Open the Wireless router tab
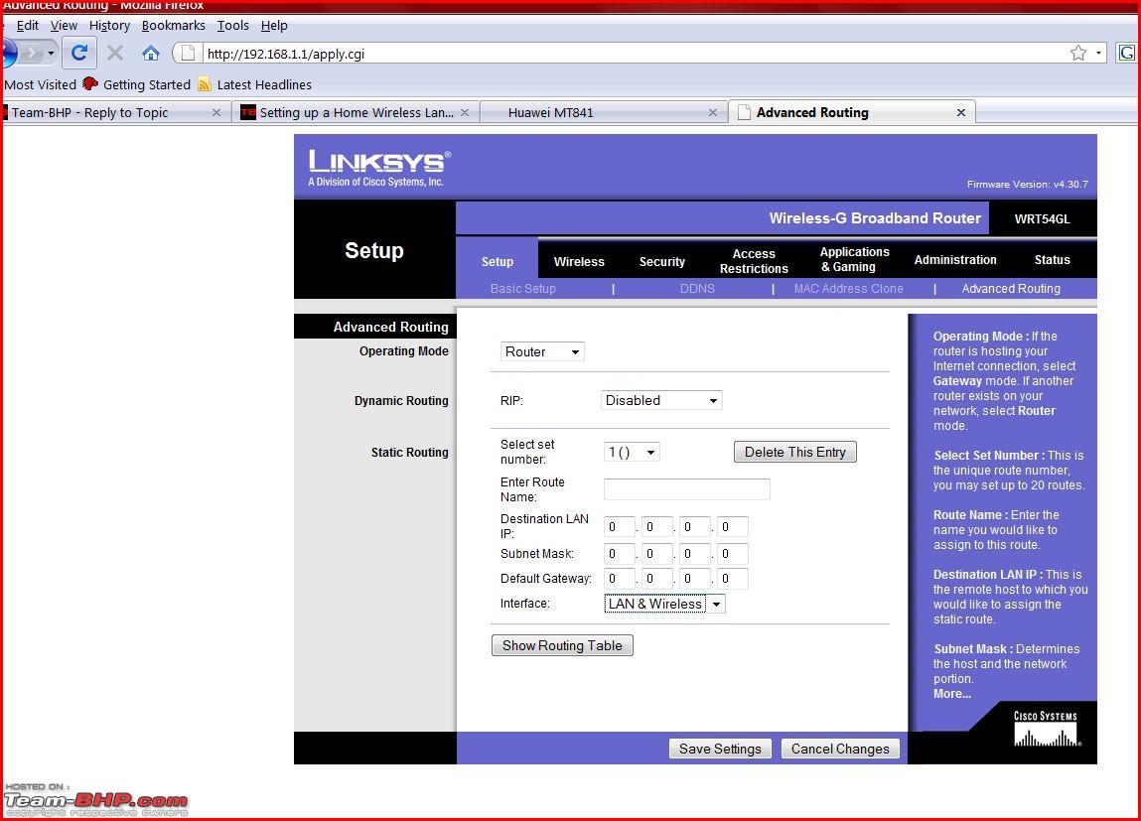The image size is (1141, 821). coord(579,261)
